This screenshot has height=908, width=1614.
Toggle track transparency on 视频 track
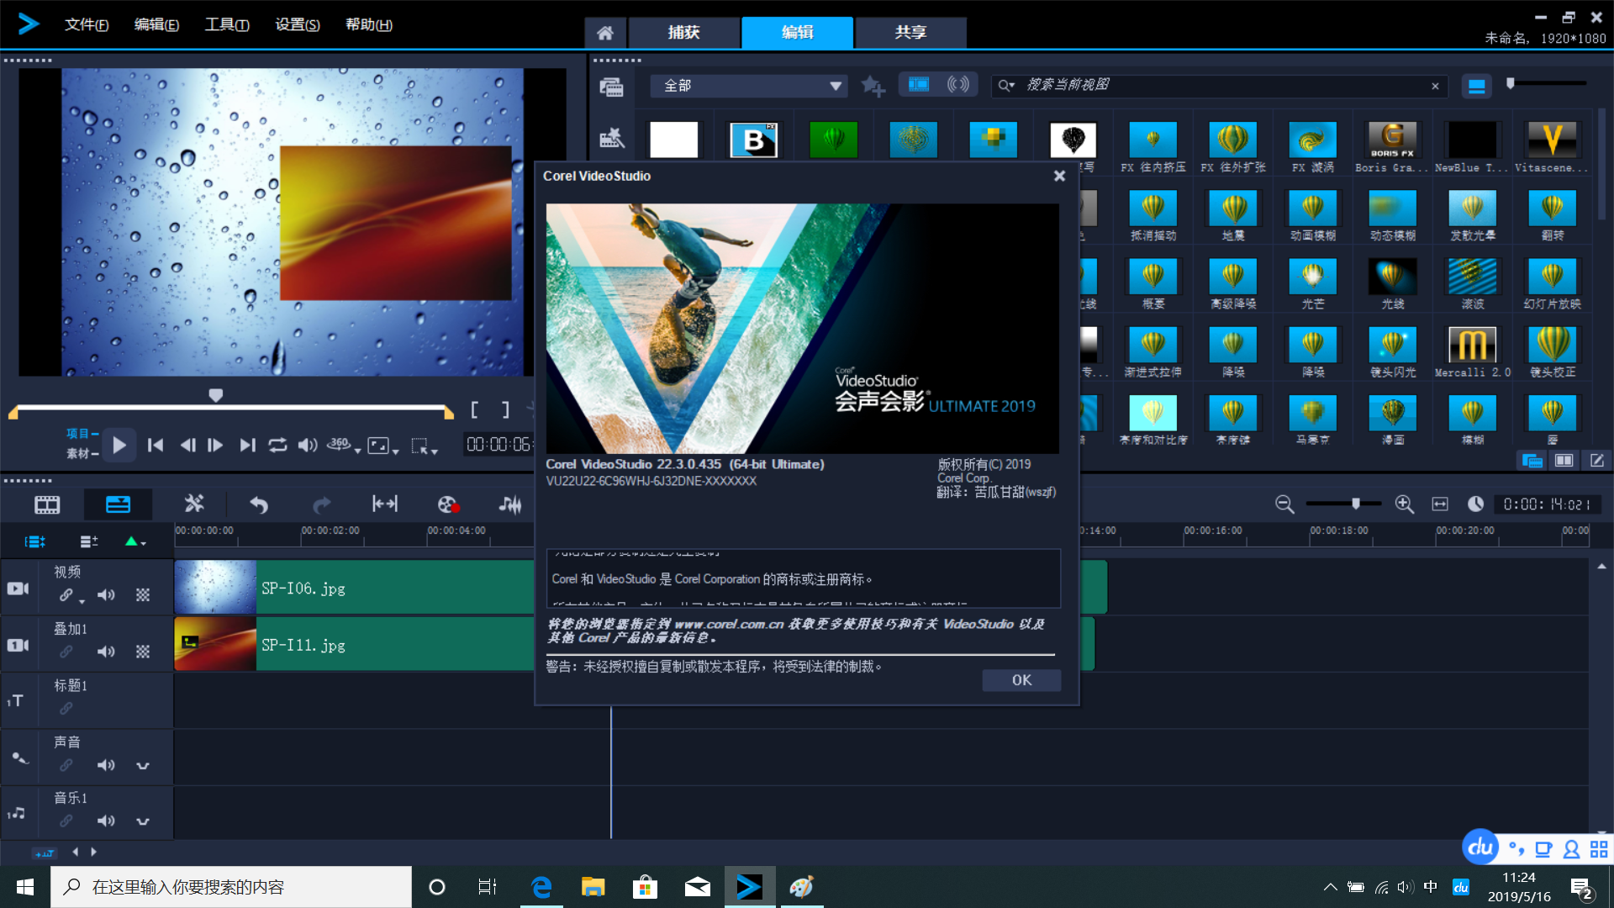[x=143, y=595]
